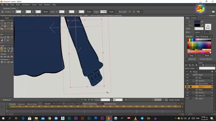Click the Stroke color swatch

[x=197, y=25]
